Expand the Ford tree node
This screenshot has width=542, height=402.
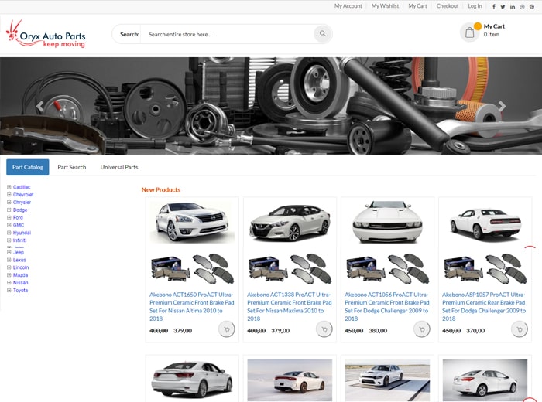9,217
